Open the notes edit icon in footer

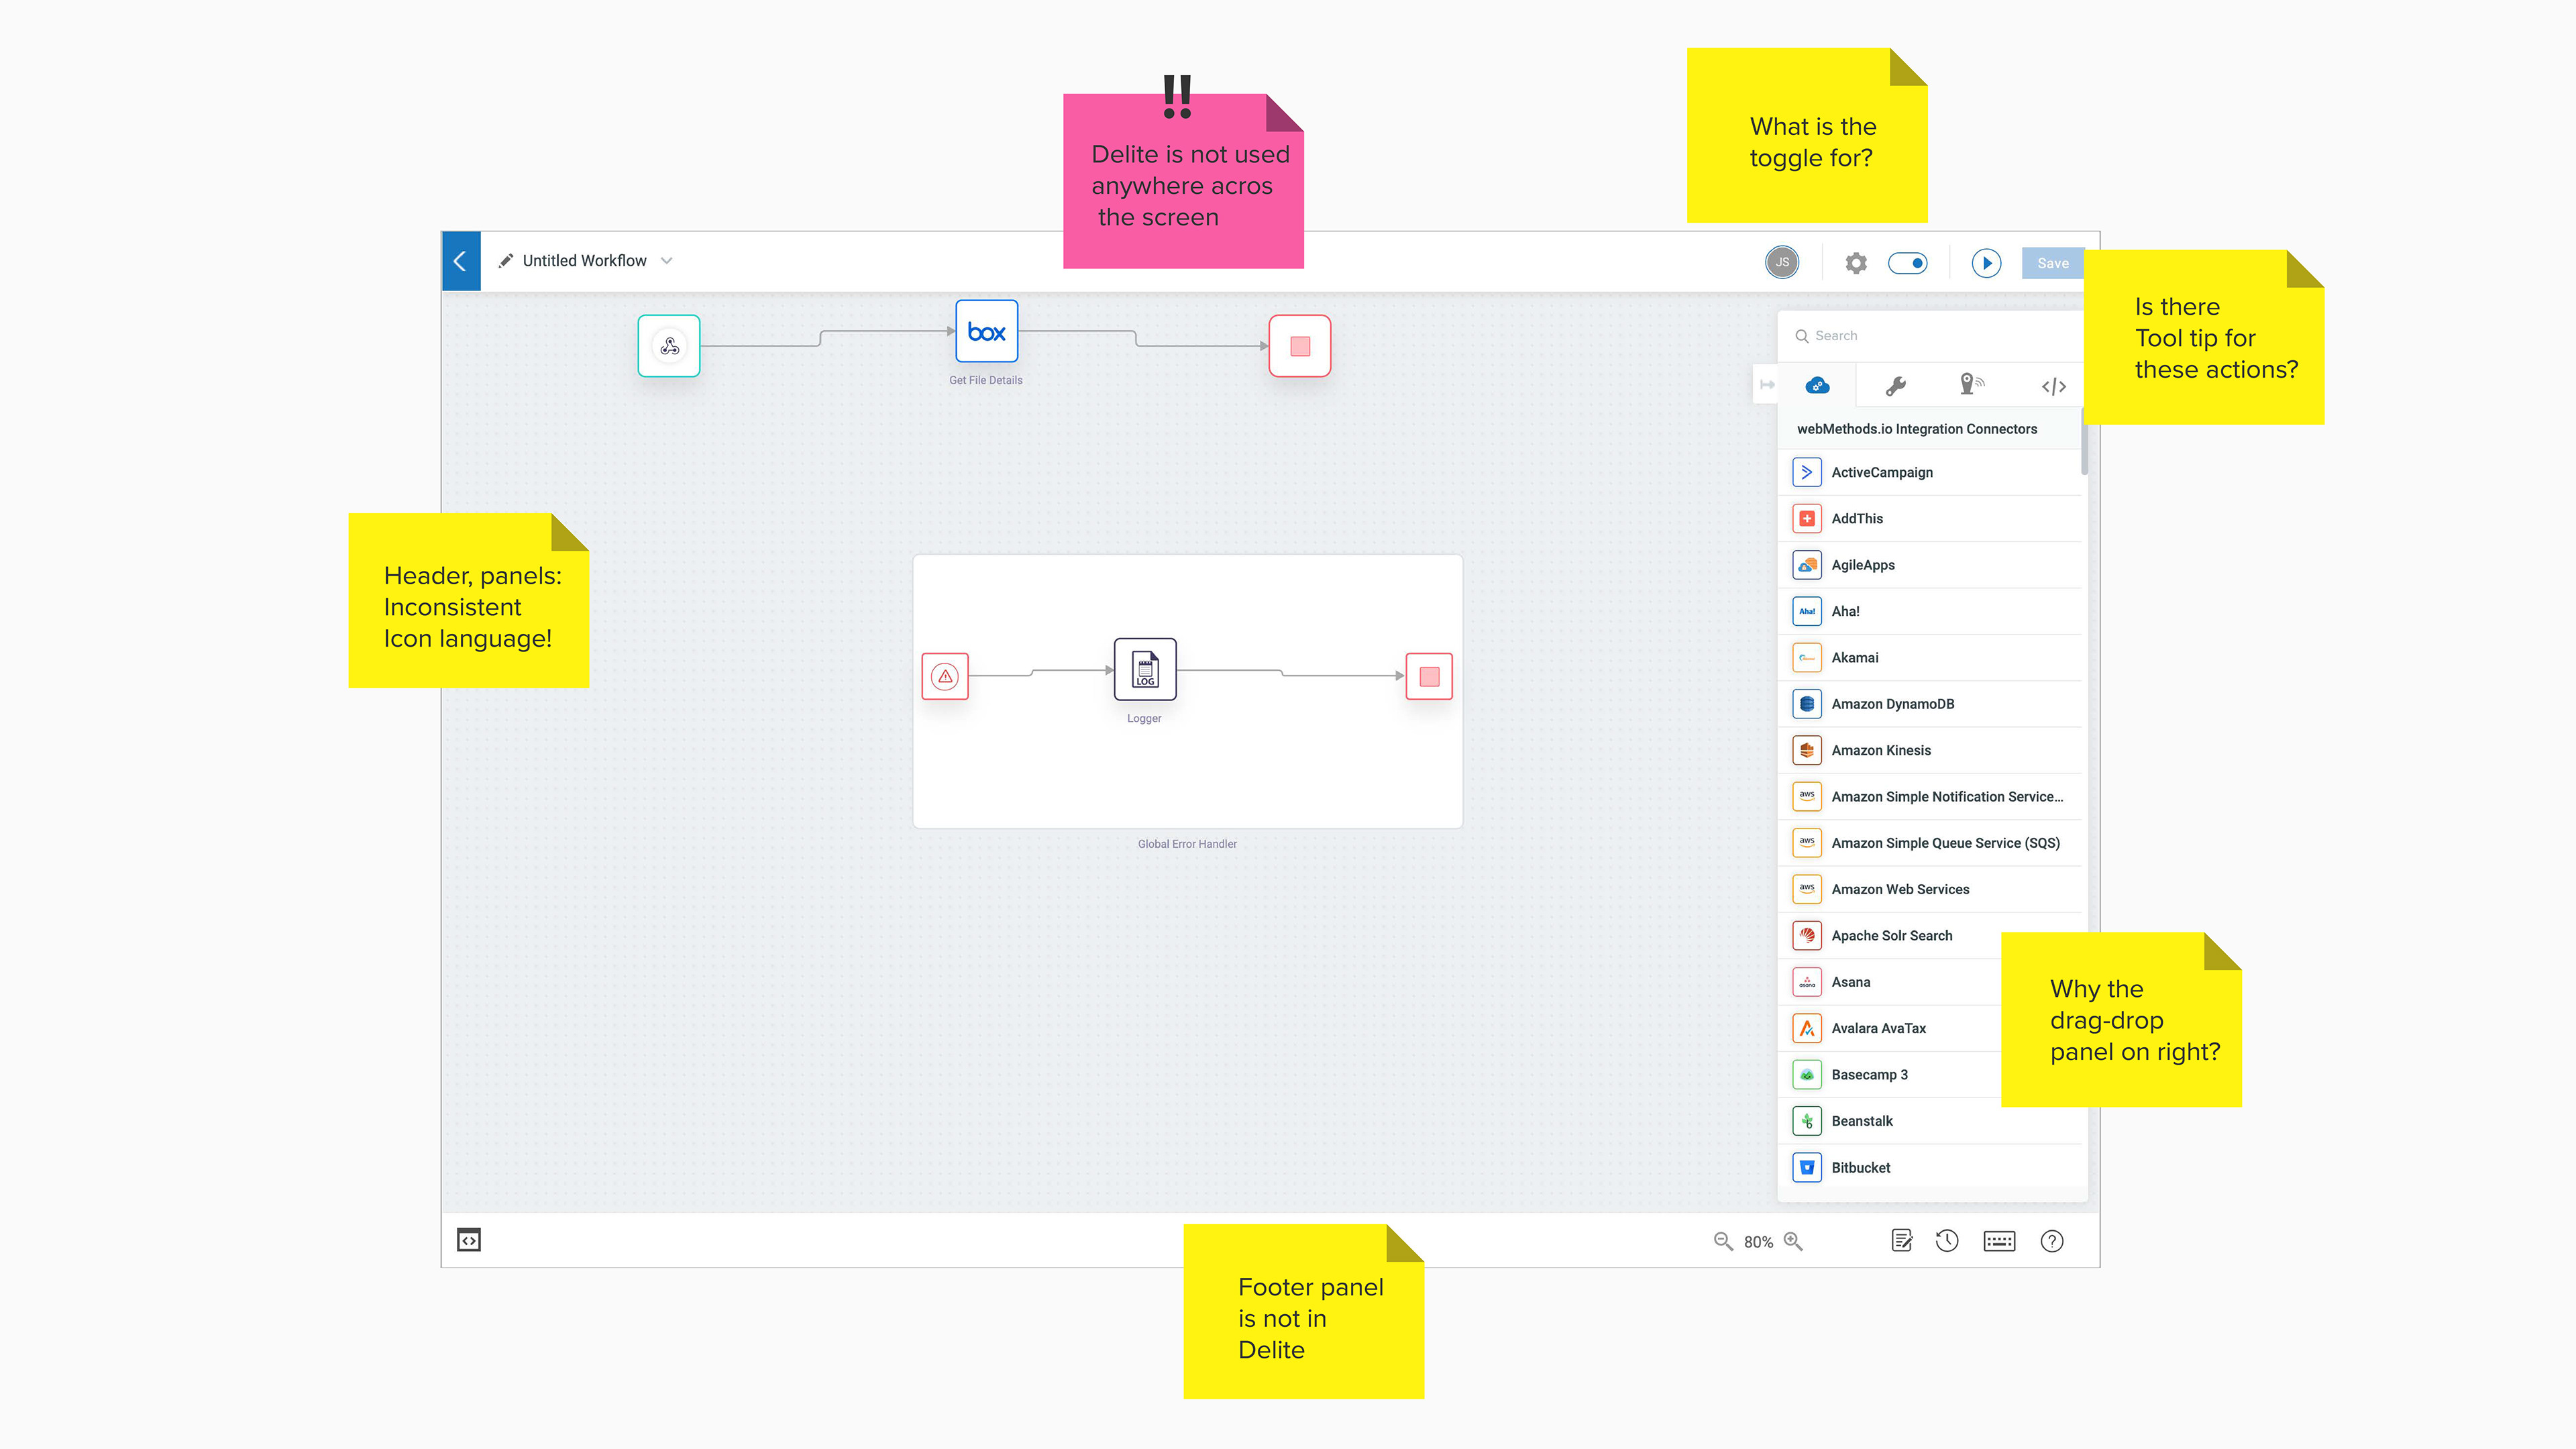tap(1903, 1241)
